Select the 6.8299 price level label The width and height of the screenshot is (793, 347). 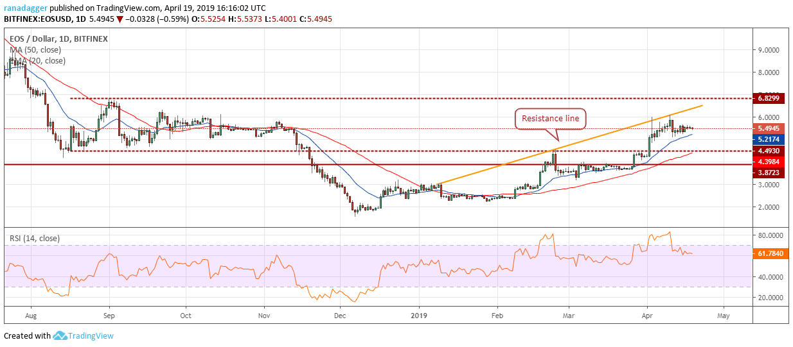pos(768,98)
